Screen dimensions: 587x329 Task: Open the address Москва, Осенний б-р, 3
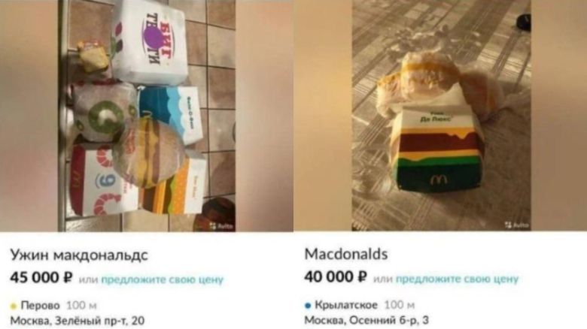366,321
